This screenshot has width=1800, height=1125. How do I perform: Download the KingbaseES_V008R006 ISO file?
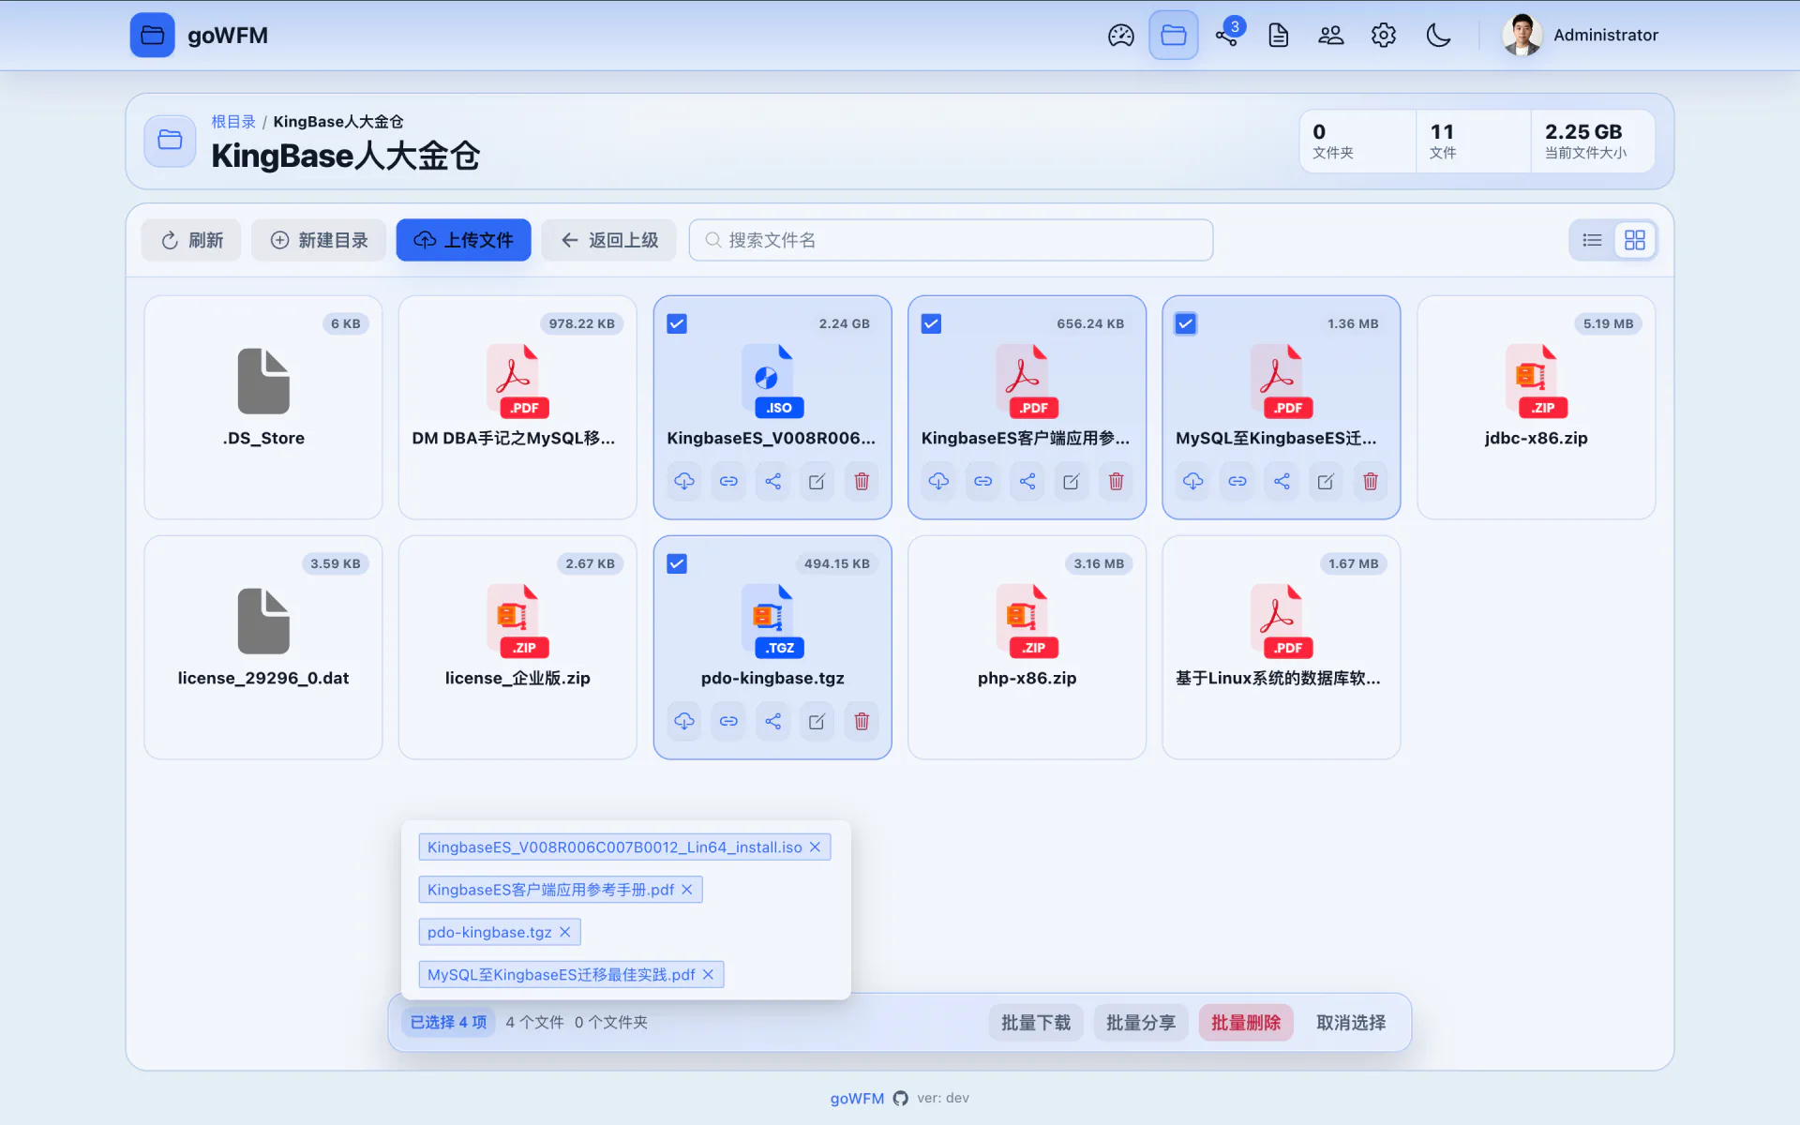[x=684, y=482]
